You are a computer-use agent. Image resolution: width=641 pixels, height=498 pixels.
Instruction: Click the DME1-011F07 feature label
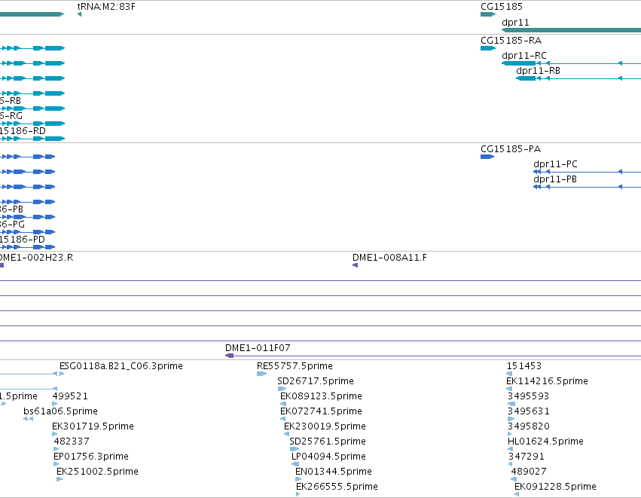(x=258, y=348)
